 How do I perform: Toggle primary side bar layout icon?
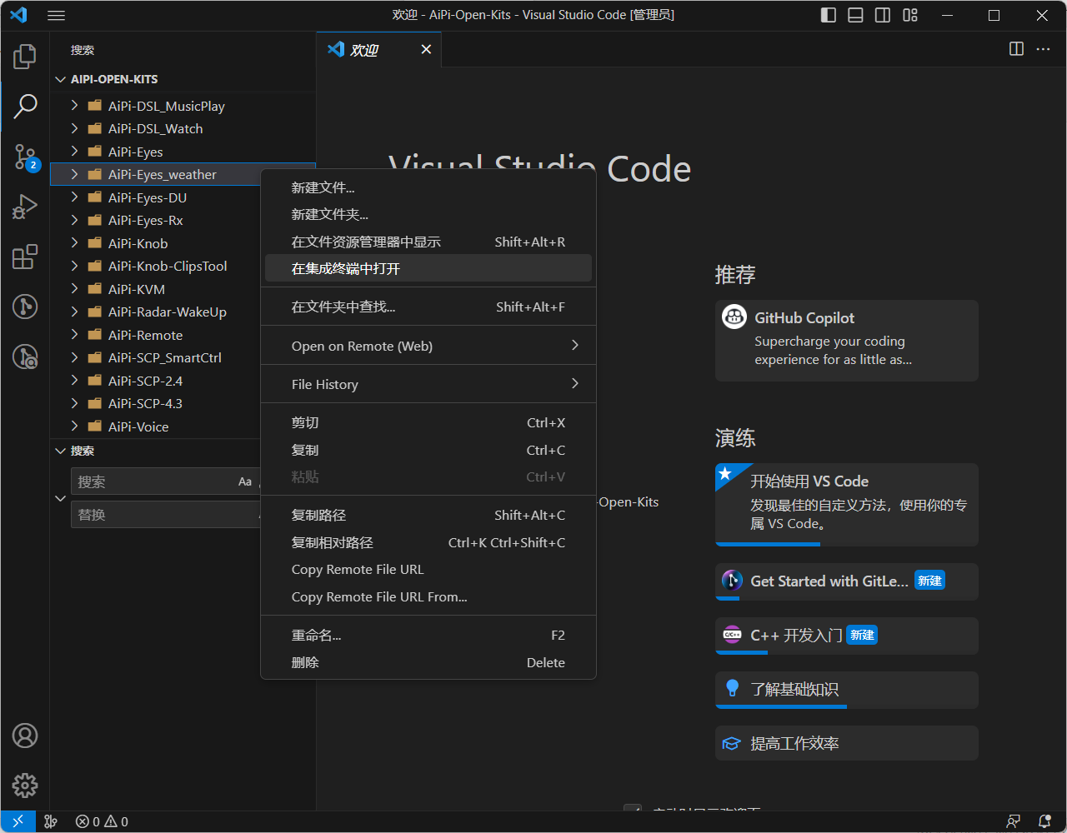coord(829,15)
